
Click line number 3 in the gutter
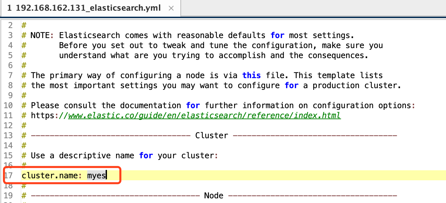pos(10,35)
